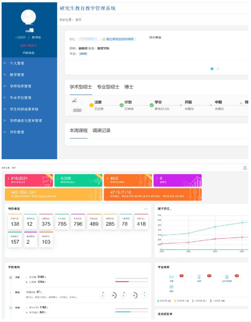Select the second carousel pagination dot
The width and height of the screenshot is (251, 322).
click(x=218, y=69)
